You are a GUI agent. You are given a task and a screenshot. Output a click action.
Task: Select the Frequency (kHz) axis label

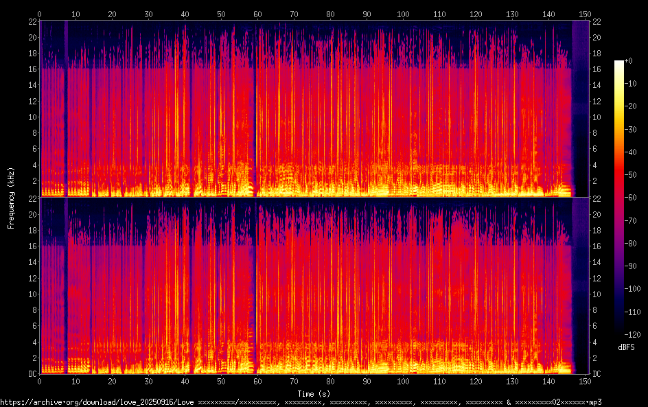[x=11, y=198]
